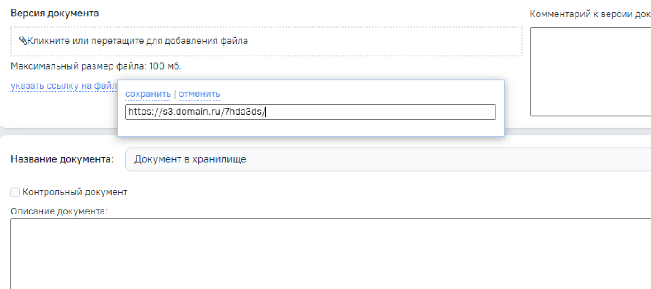Screen dimensions: 651x289
Task: Click the "|" separator between сохранить and отменить
Action: [x=175, y=94]
